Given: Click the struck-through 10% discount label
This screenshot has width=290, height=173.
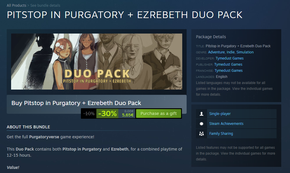Looking at the screenshot, I should [89, 113].
